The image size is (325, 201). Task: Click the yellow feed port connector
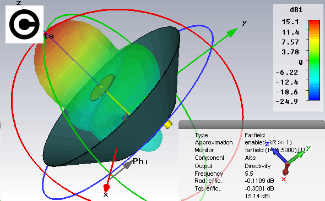[x=168, y=124]
